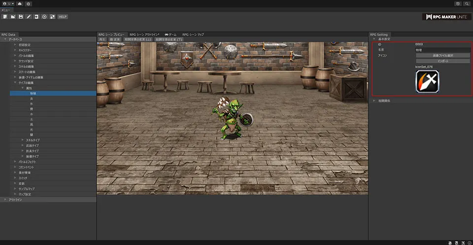This screenshot has height=245, width=473.
Task: Open the ゲーム tab
Action: 170,34
